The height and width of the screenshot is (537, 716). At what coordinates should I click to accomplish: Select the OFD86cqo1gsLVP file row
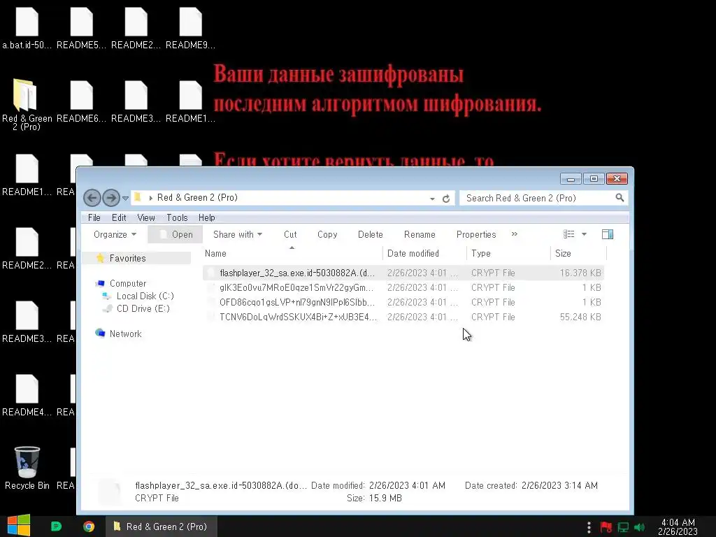click(403, 302)
